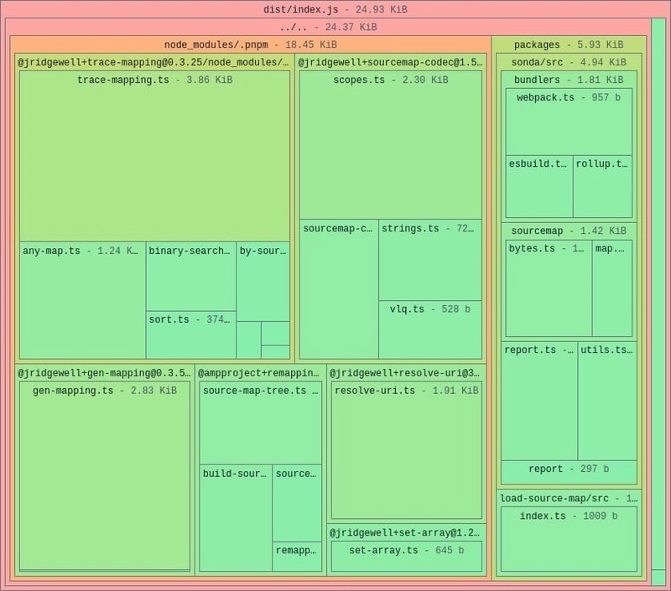Select the packages 5.93 KiB group header
The image size is (671, 591).
(x=568, y=44)
